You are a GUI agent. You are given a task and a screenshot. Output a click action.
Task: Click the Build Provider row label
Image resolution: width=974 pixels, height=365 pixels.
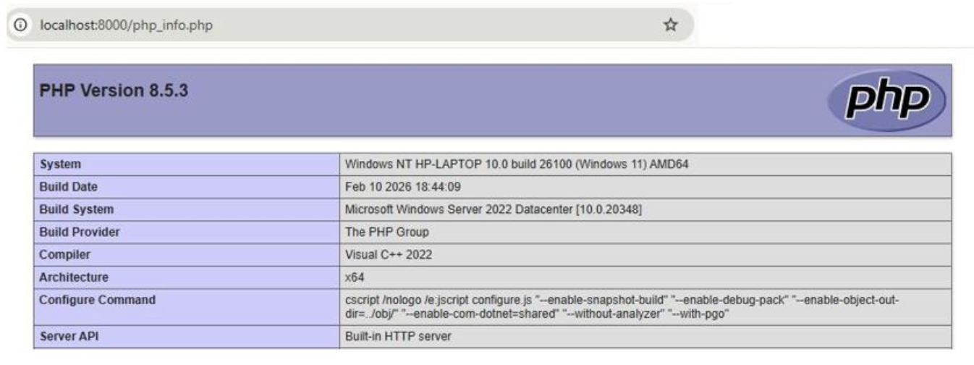(80, 232)
